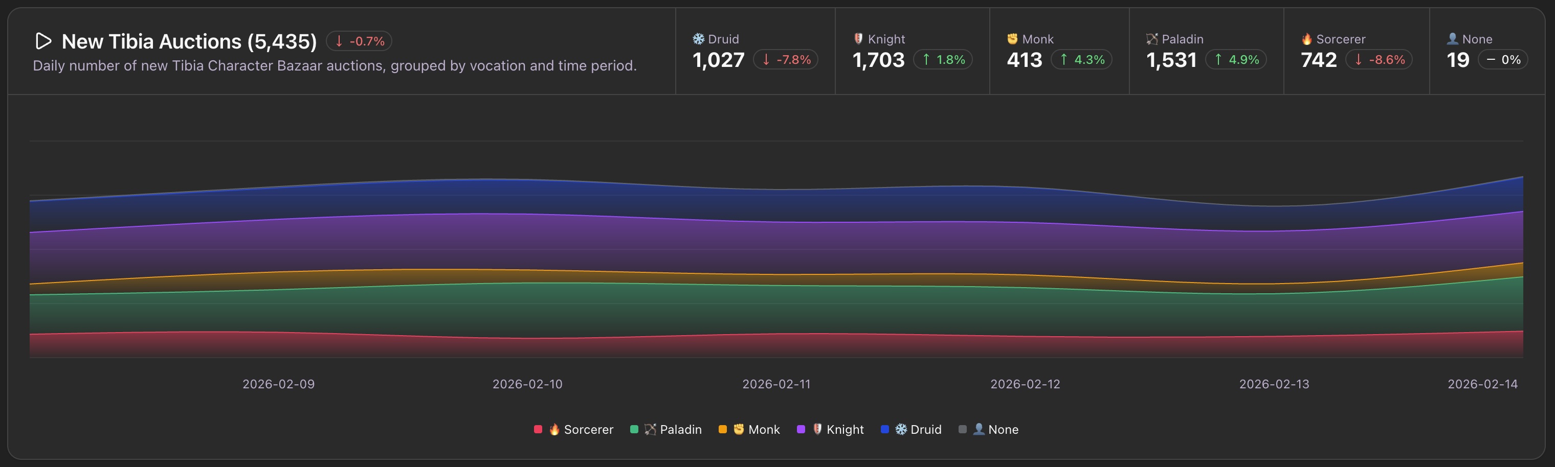Click the Monk count 413
The image size is (1555, 467).
pos(1025,60)
